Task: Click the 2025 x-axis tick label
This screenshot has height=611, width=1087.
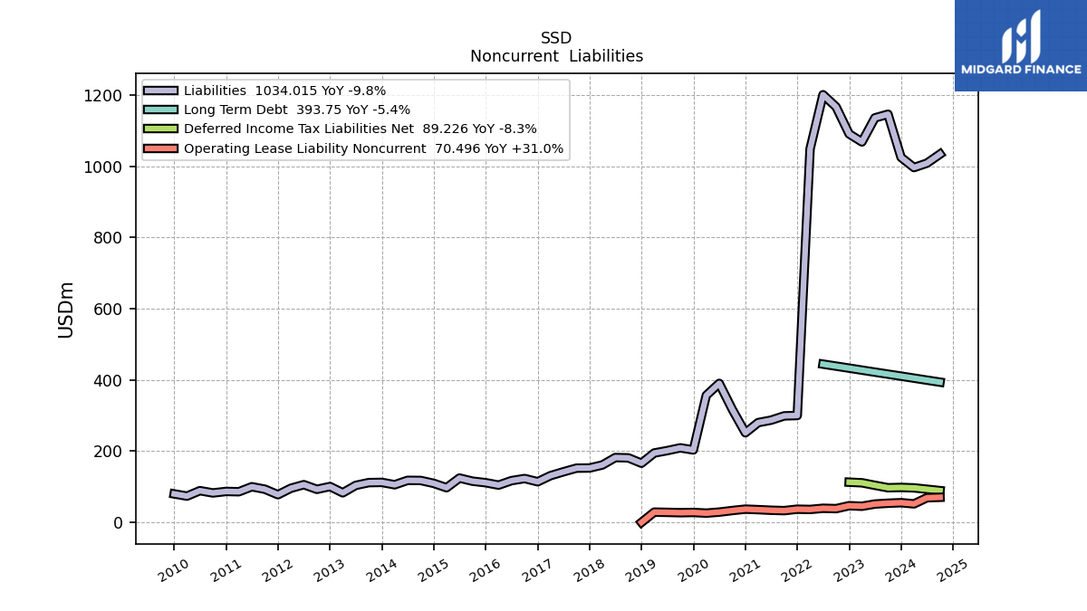Action: (x=953, y=569)
